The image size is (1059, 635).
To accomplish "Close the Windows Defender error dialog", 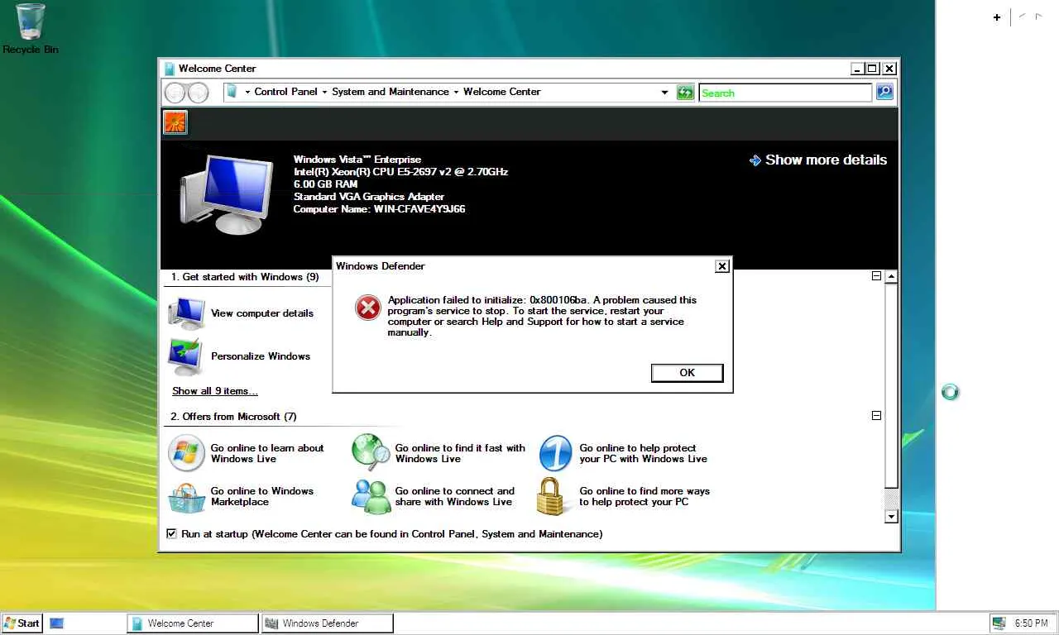I will pos(722,266).
